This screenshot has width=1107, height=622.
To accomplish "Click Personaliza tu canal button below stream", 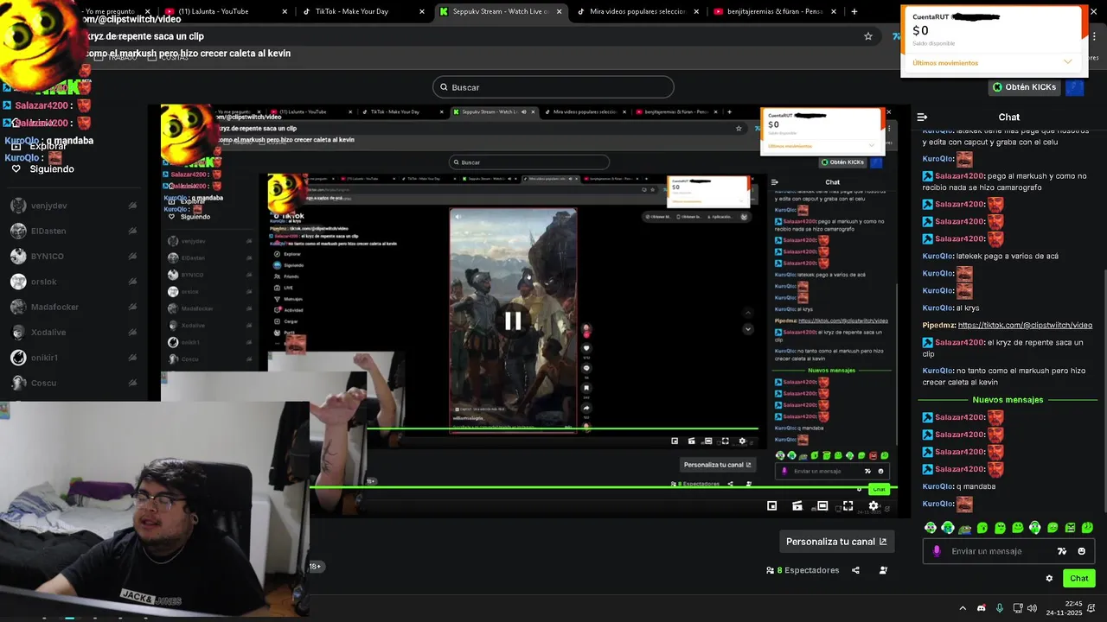I will (836, 542).
